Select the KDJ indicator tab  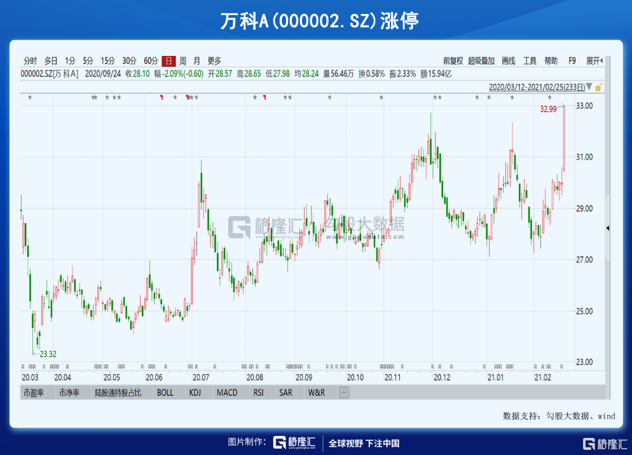pos(195,393)
